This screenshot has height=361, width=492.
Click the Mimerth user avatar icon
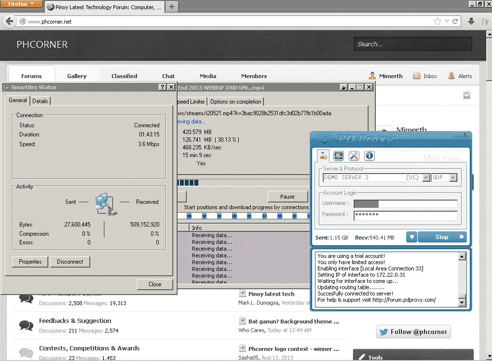[372, 76]
